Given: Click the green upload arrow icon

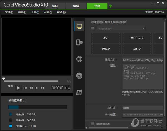Looking at the screenshot, I should tap(110, 6).
